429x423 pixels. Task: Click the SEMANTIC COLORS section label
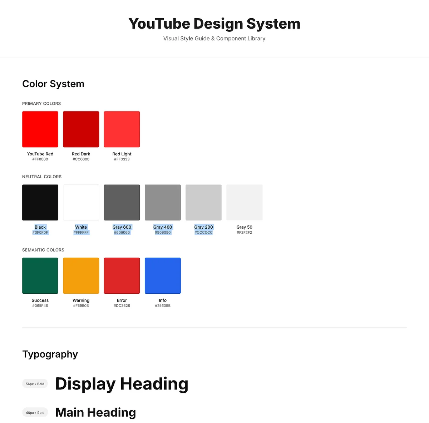[43, 250]
